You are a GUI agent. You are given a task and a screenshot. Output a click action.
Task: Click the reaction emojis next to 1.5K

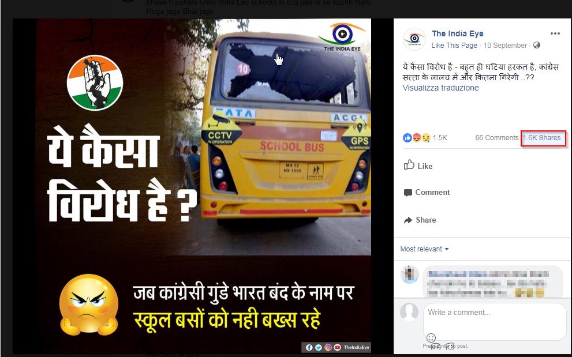point(417,138)
